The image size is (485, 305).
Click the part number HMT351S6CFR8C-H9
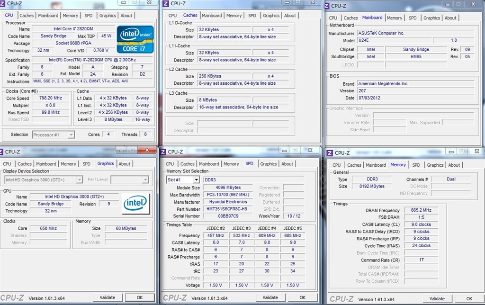click(227, 209)
